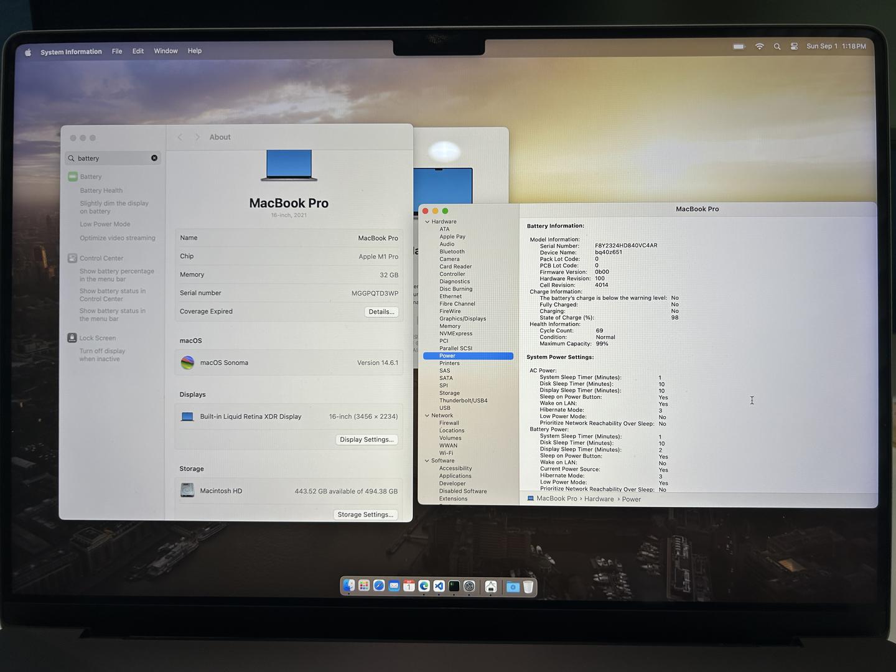Select Storage in the Hardware list
Viewport: 896px width, 672px height.
coord(449,393)
